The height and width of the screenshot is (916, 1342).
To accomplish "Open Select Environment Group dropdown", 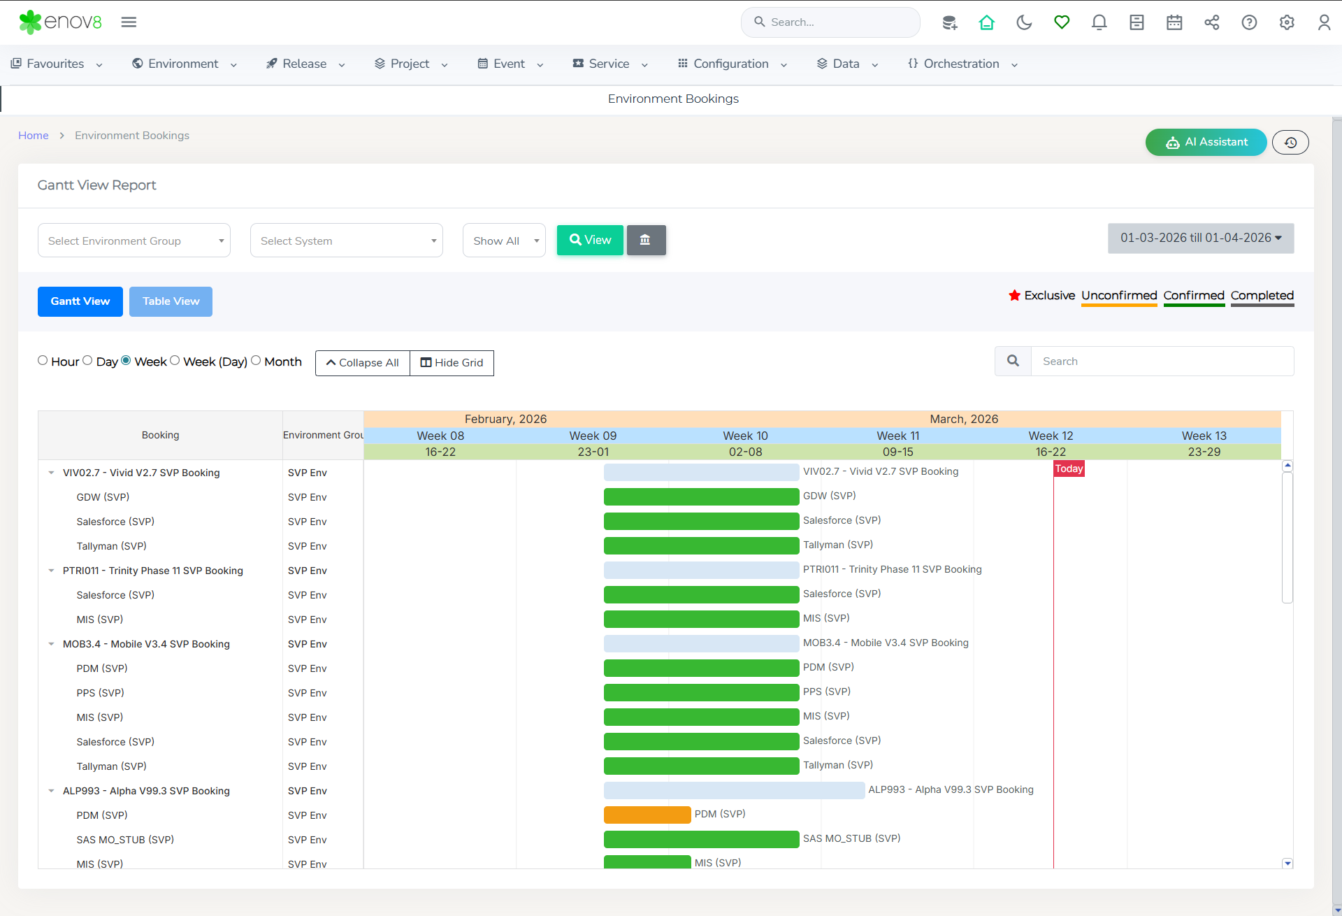I will (x=134, y=241).
